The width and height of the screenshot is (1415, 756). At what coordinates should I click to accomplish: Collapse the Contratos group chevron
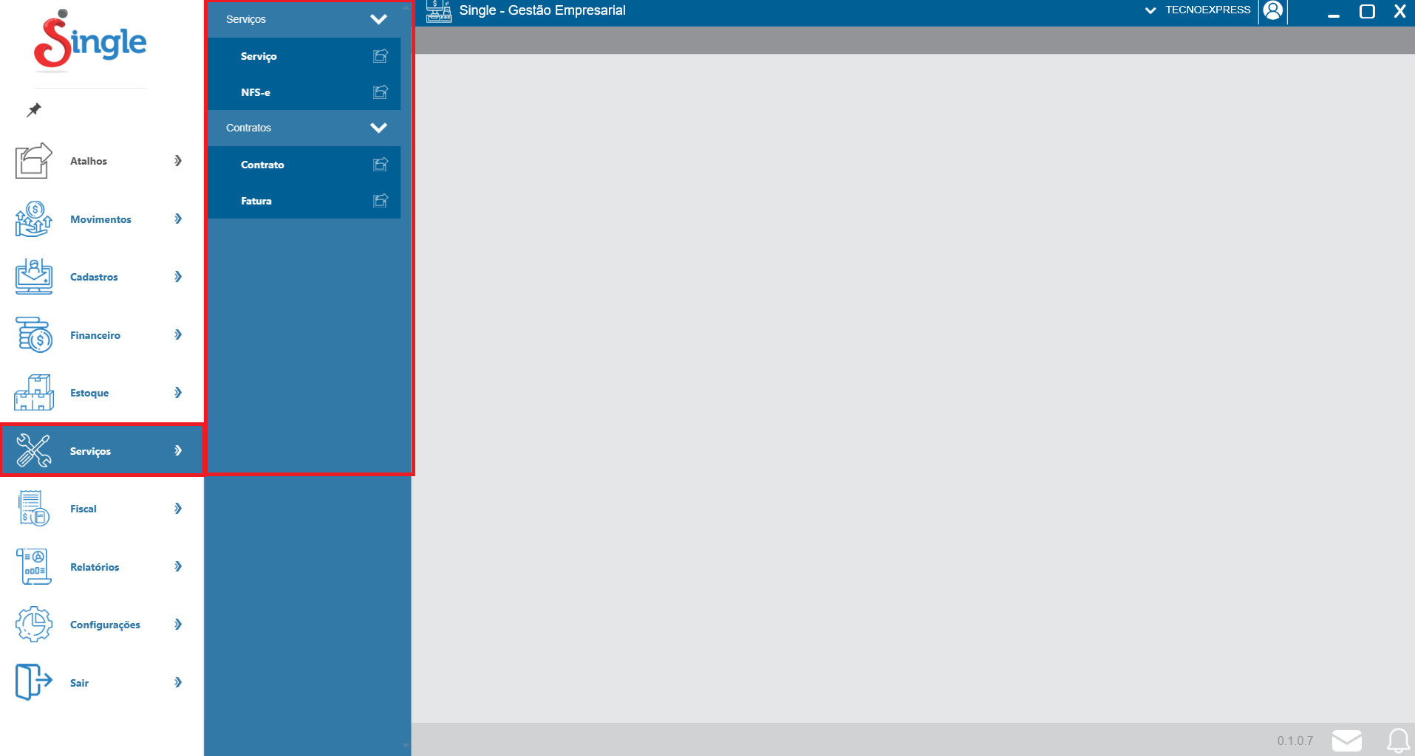[x=378, y=128]
